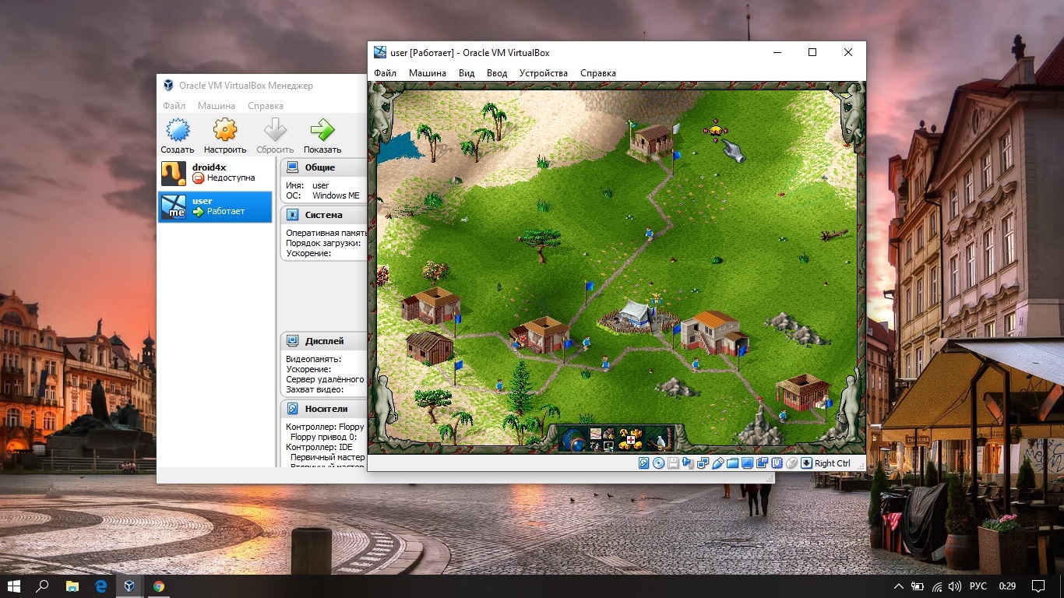This screenshot has width=1064, height=598.
Task: Click the USB devices icon in VM status bar
Action: click(718, 463)
